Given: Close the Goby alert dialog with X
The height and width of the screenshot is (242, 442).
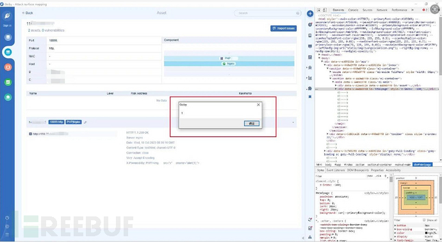Looking at the screenshot, I should (259, 105).
